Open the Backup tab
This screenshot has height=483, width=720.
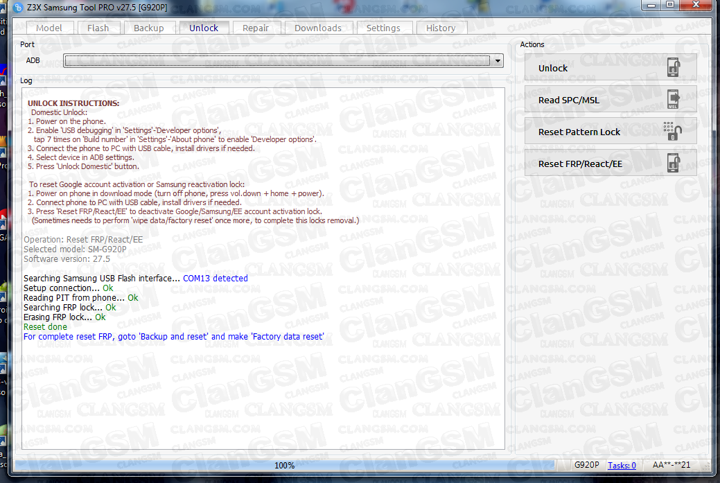click(149, 28)
